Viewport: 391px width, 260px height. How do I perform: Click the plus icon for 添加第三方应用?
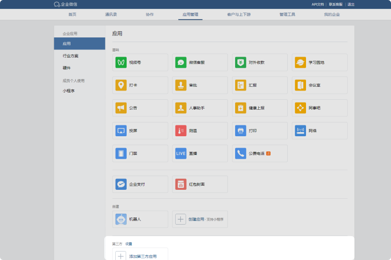[120, 256]
